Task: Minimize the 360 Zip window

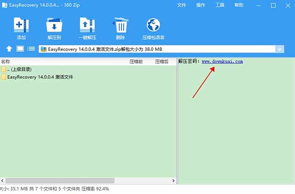Action: (x=259, y=5)
